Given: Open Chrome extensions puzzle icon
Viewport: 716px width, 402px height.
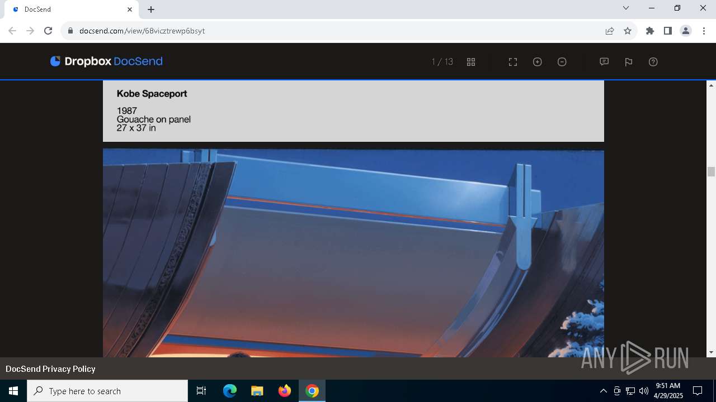Looking at the screenshot, I should (650, 31).
